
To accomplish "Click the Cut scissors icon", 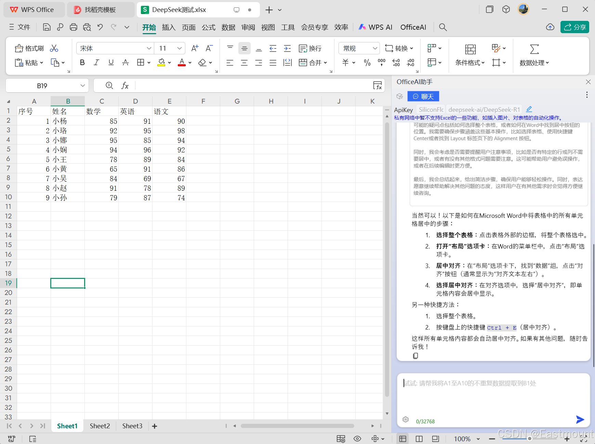I will click(x=54, y=48).
